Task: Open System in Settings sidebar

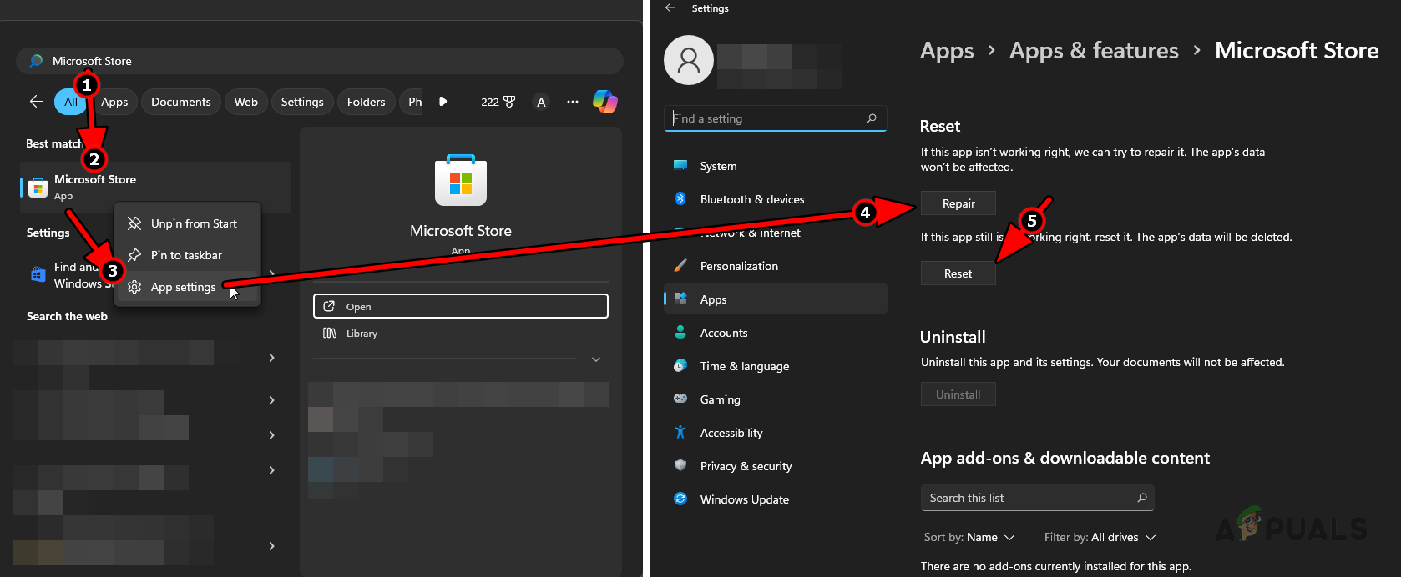Action: tap(776, 166)
